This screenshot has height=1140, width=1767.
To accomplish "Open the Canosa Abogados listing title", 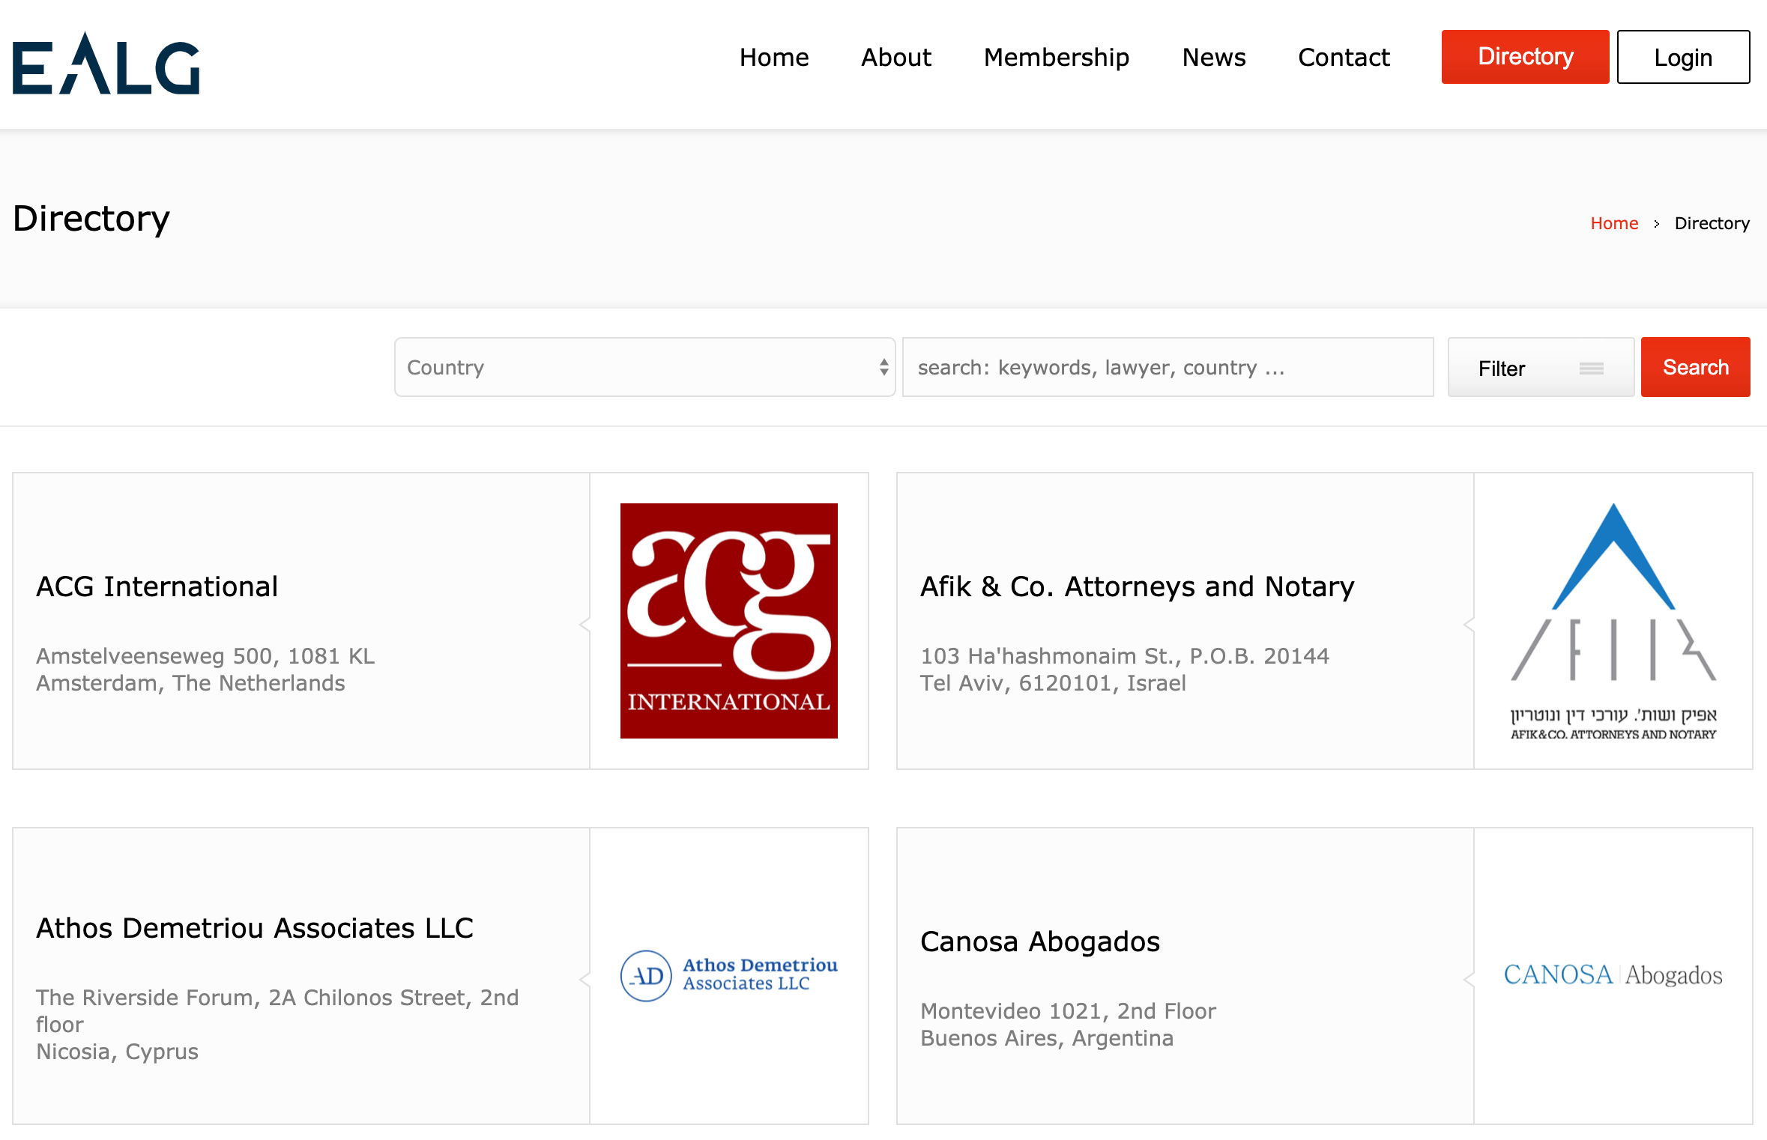I will 1040,942.
